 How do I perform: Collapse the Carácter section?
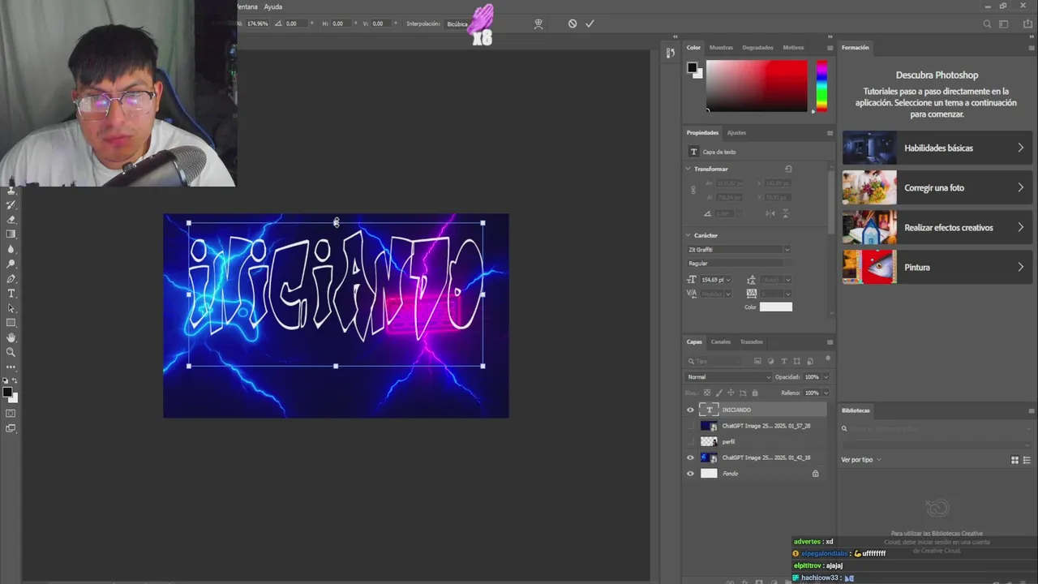point(688,235)
